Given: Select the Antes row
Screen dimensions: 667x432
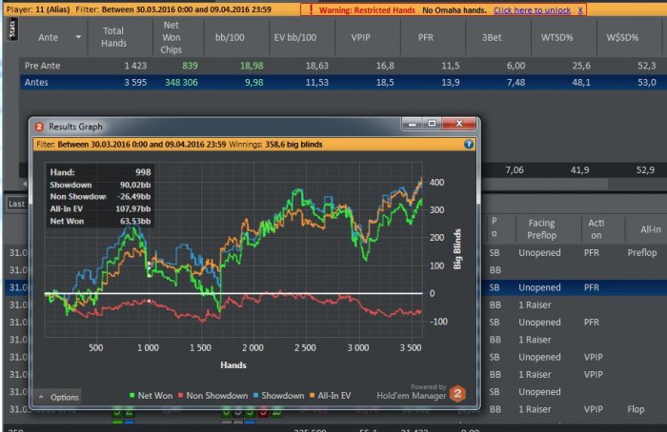Looking at the screenshot, I should coord(343,83).
